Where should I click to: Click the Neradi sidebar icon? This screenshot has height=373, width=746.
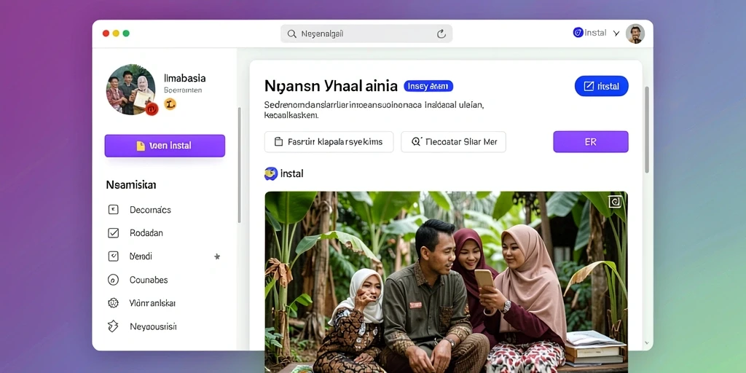coord(113,256)
